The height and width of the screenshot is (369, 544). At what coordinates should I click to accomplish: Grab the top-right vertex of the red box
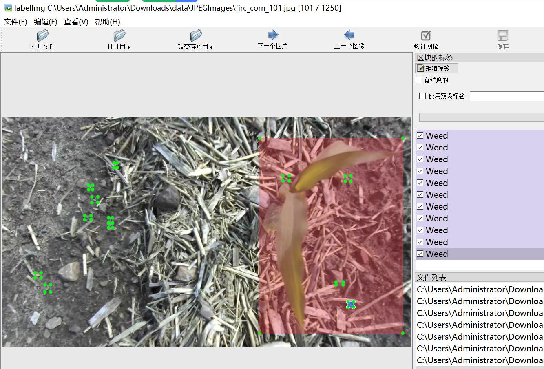403,139
